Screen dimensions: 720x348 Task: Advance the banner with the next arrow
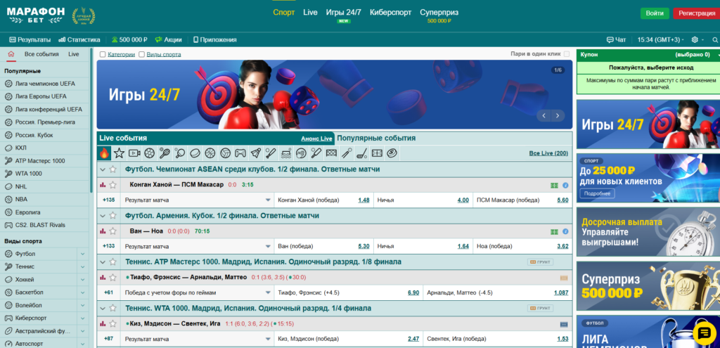558,115
